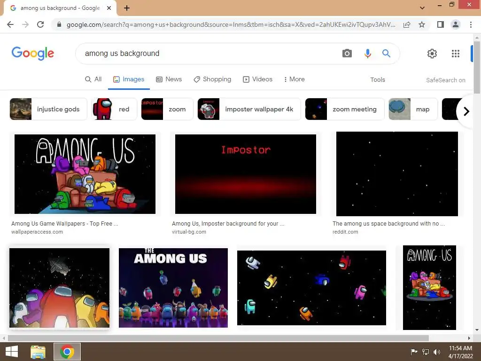481x361 pixels.
Task: Click the reddit.com source text
Action: pyautogui.click(x=345, y=232)
